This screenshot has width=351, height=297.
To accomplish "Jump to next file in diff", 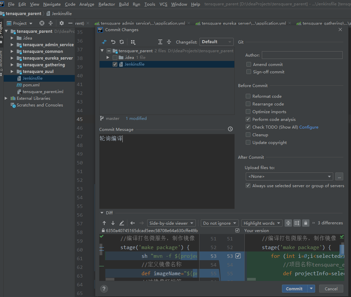I will click(141, 223).
